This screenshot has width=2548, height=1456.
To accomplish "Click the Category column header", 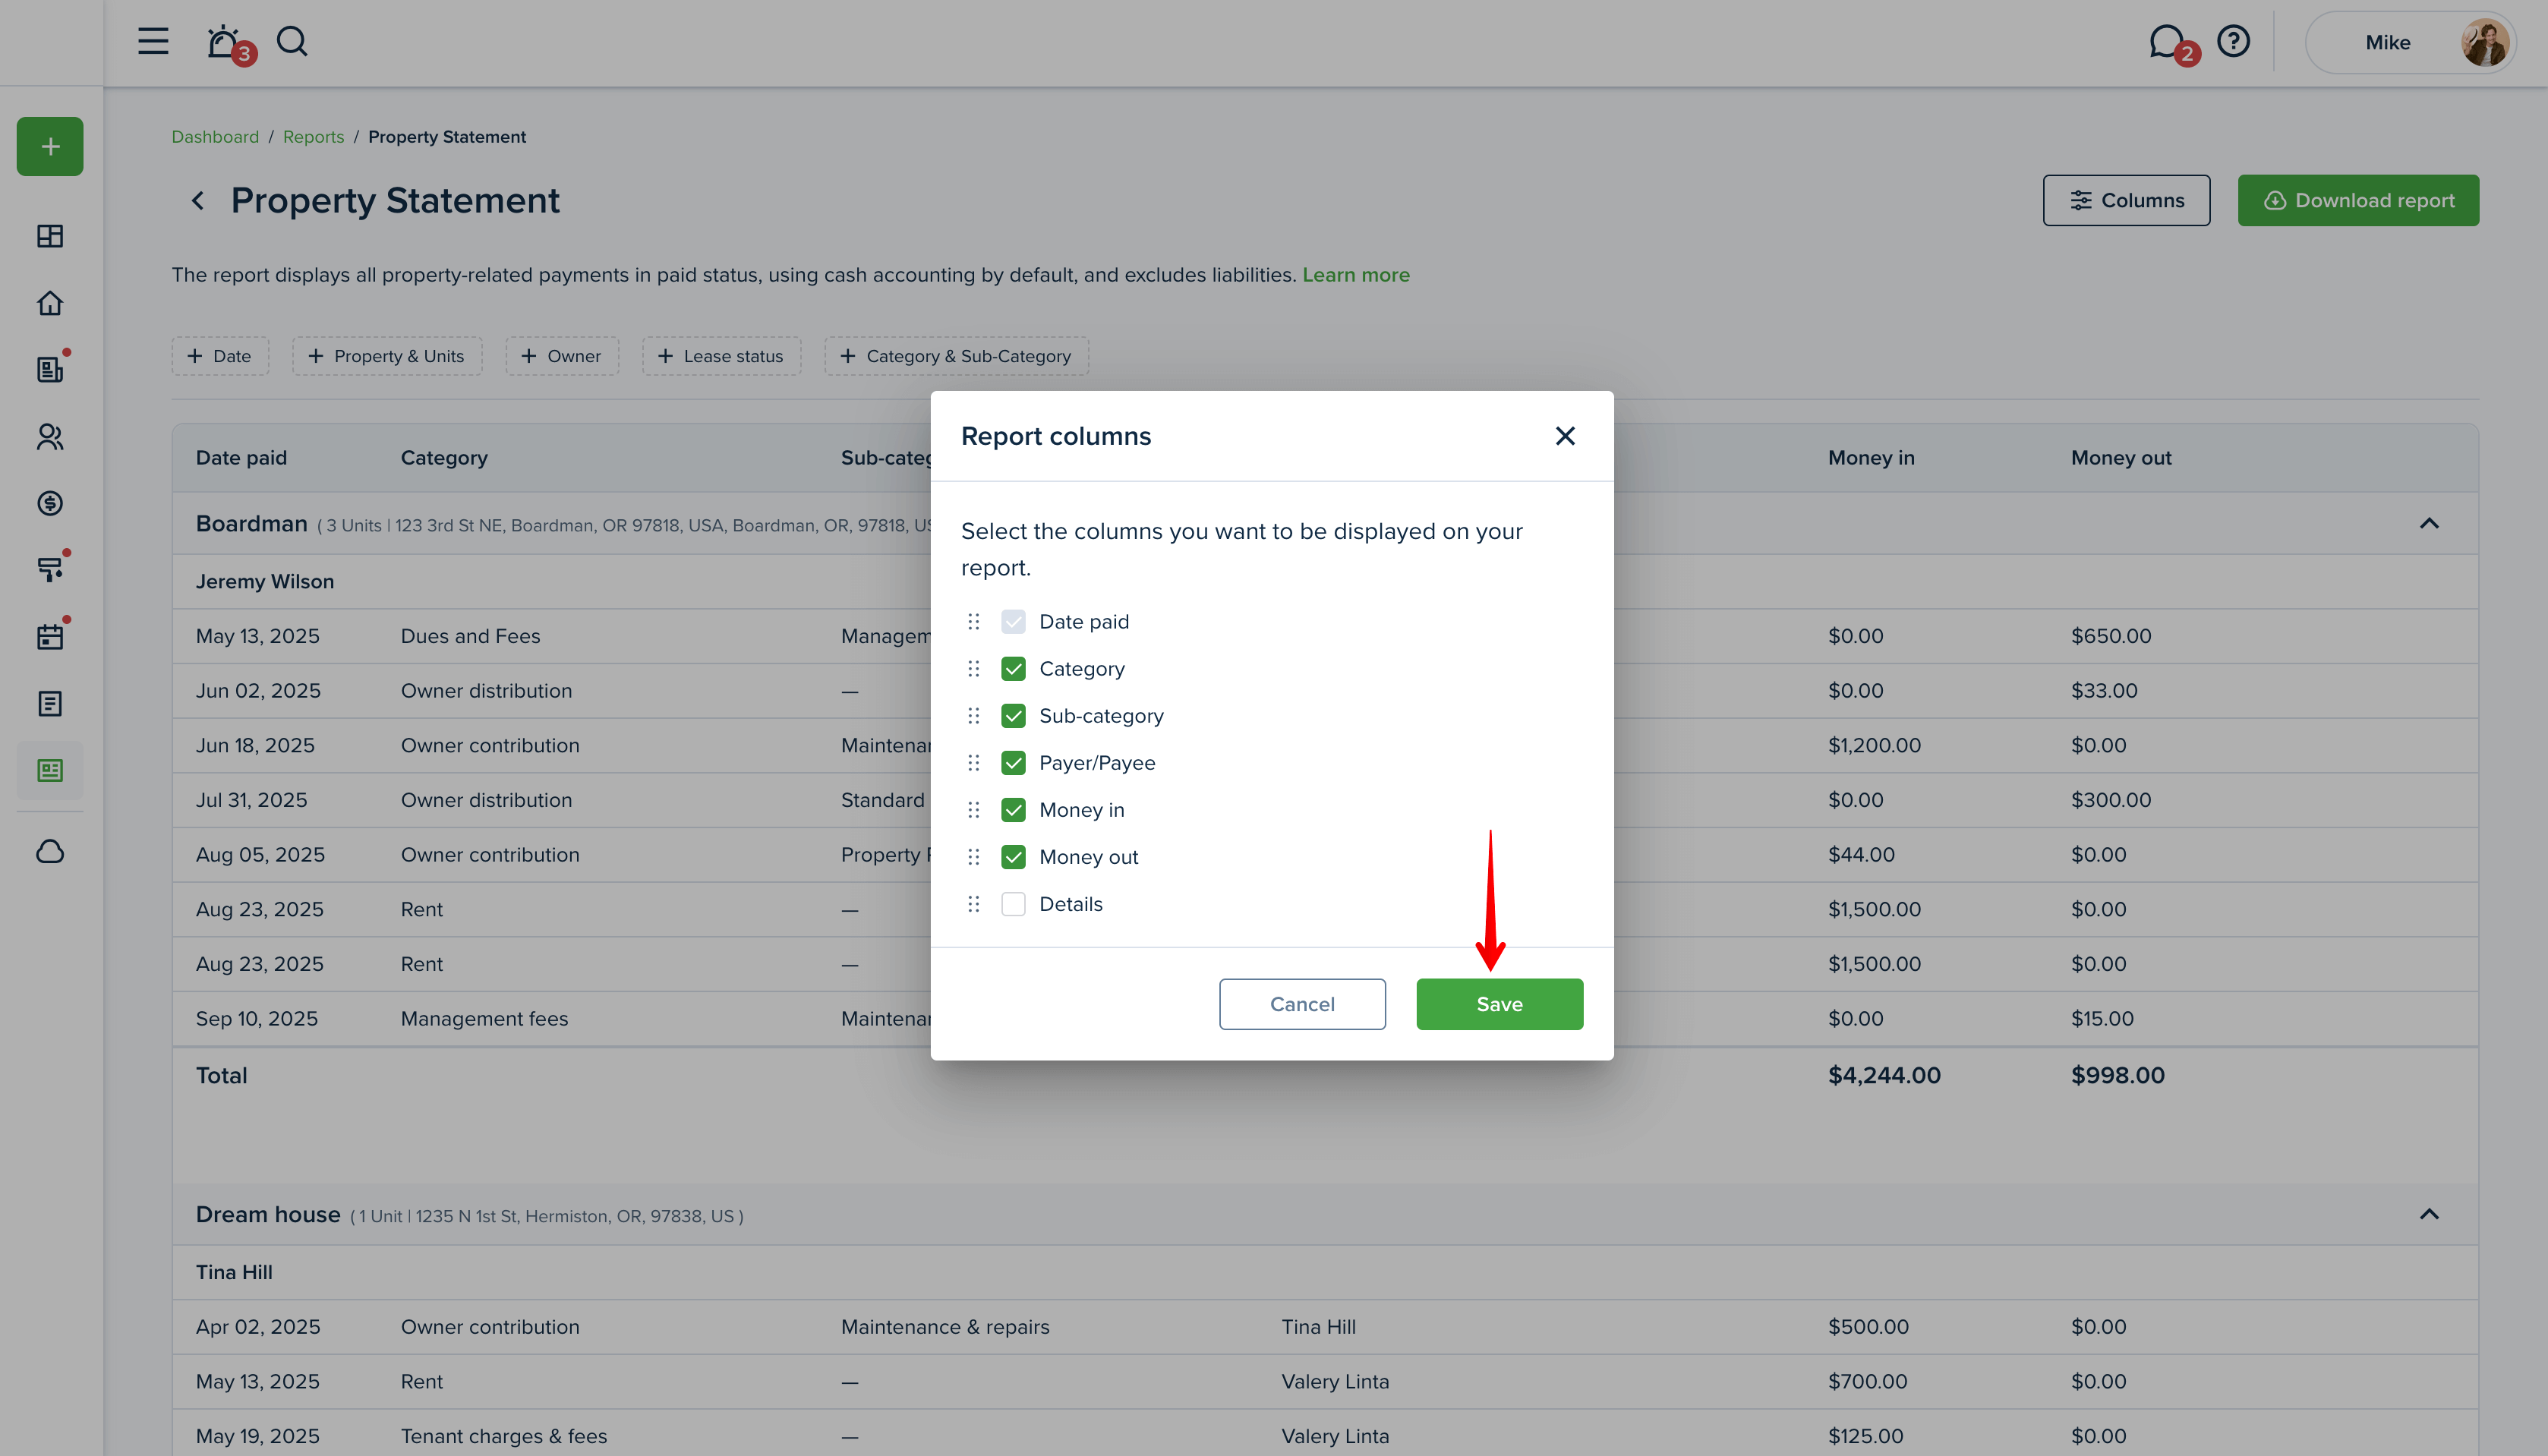I will click(444, 458).
